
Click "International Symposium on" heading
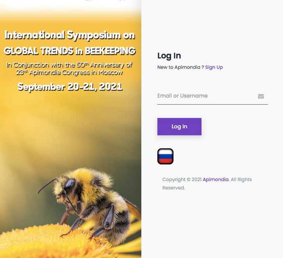click(70, 35)
